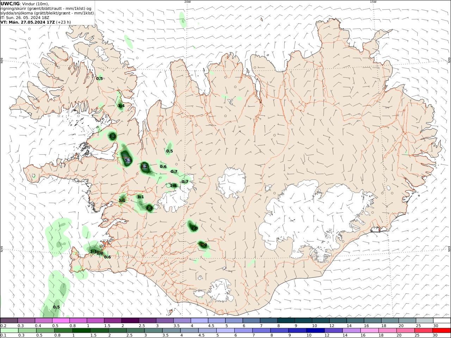Pick the lavender 4 swatch in snow scale

[x=199, y=320]
